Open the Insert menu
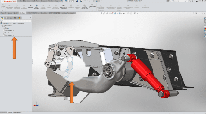206x114 pixels. click(x=33, y=1)
